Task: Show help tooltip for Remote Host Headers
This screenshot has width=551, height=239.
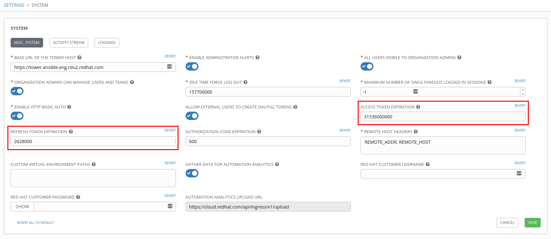Action: (x=416, y=132)
